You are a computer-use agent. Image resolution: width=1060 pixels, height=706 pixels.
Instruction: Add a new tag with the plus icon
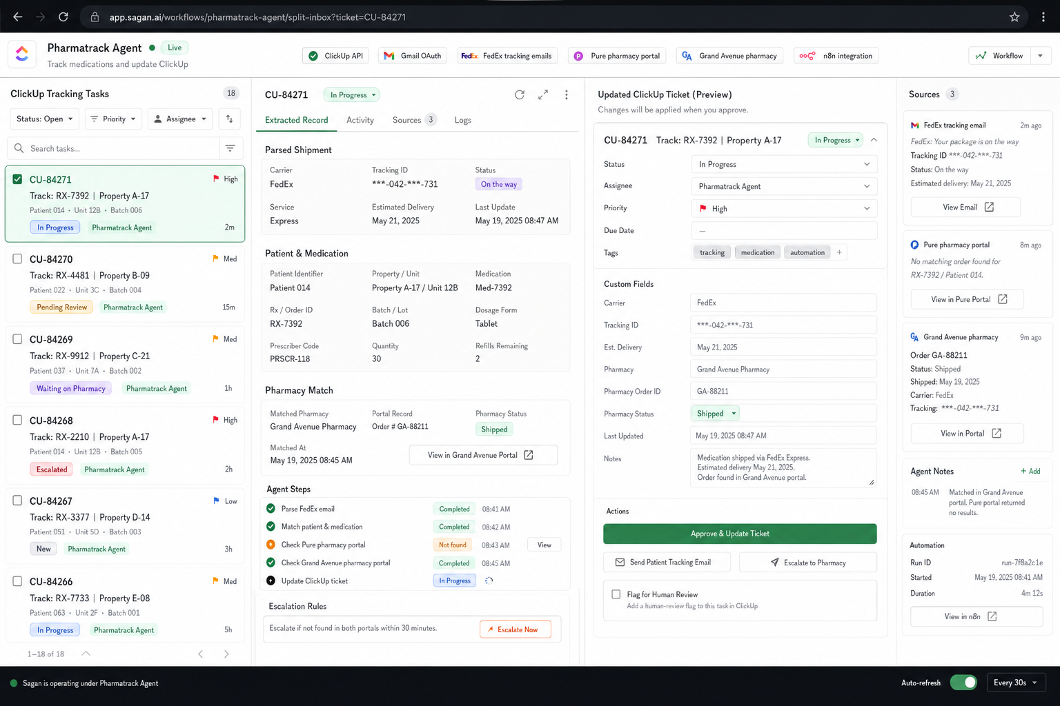pos(839,252)
